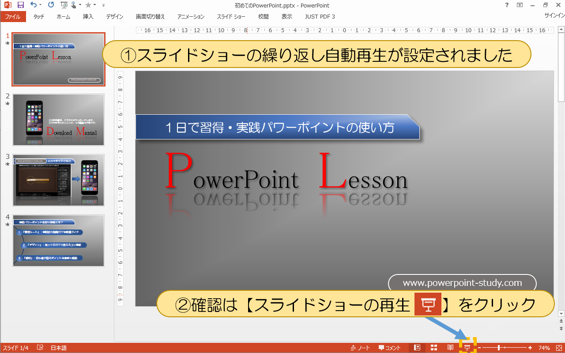Click the star icon in quick access toolbar

88,5
